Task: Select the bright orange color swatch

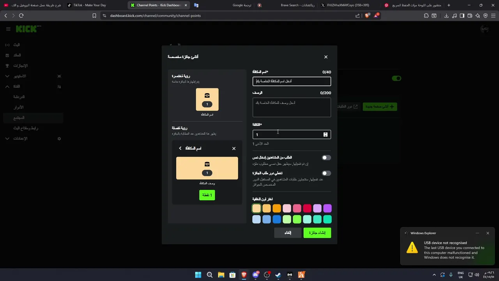Action: tap(277, 208)
